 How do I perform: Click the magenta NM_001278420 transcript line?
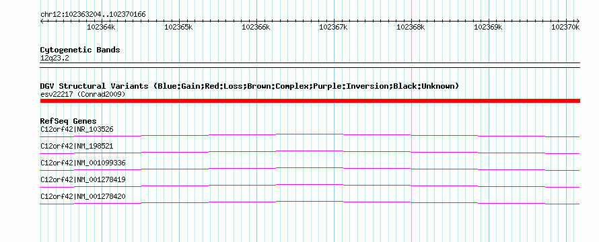tap(310, 202)
